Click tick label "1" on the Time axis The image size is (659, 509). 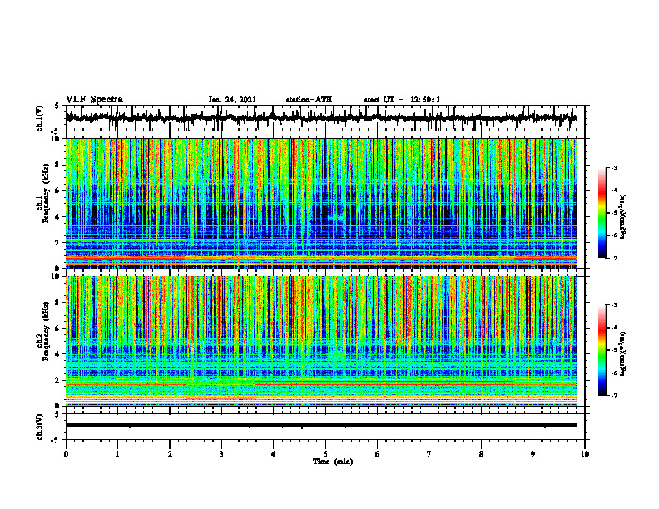pyautogui.click(x=117, y=454)
